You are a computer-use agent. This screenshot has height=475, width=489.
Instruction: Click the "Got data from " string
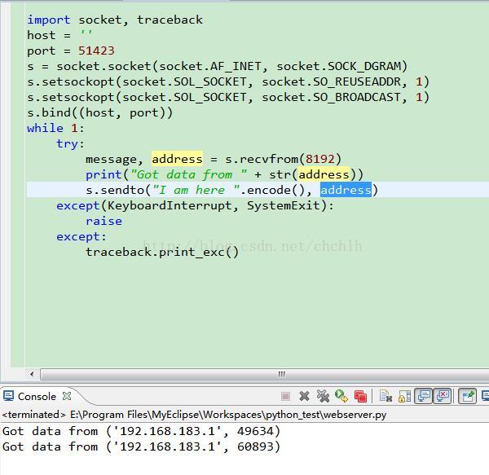click(x=189, y=174)
